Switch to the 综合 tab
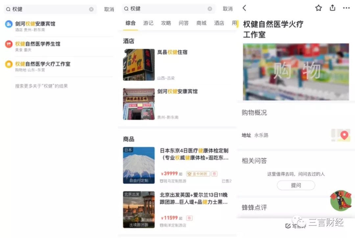355x238 pixels. (x=130, y=23)
